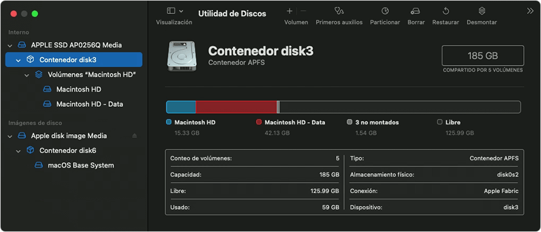Select Volúmenes "Macintosh HD" group row
The image size is (541, 232).
91,75
